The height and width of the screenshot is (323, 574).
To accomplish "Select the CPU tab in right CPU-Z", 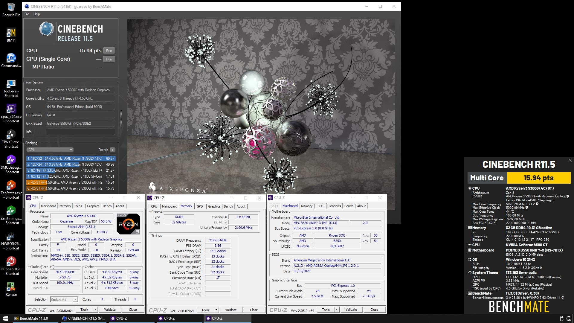I will (x=274, y=206).
